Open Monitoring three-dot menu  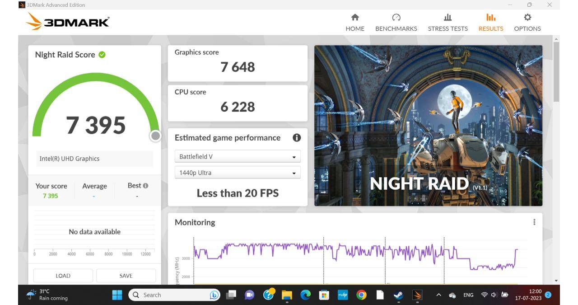534,222
